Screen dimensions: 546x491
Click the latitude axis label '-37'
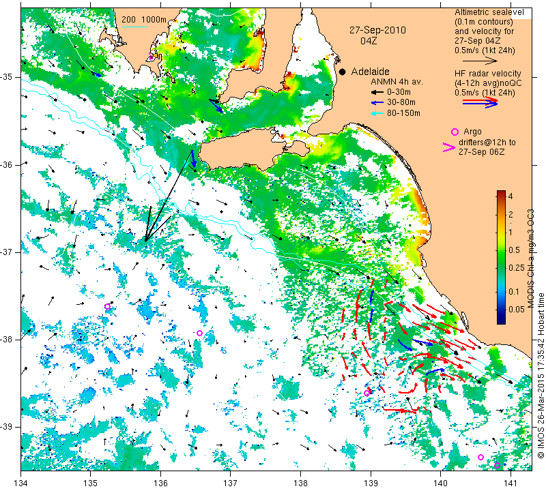click(7, 252)
